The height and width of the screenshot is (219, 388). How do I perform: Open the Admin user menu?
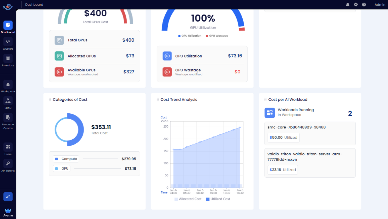380,5
